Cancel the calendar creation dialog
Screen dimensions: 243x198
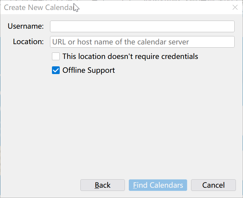213,185
